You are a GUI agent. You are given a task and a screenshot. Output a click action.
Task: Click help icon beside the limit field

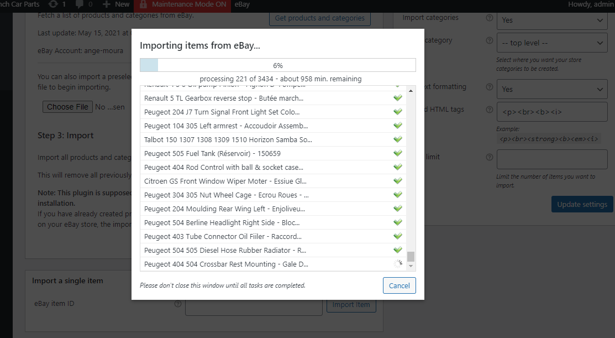[489, 157]
